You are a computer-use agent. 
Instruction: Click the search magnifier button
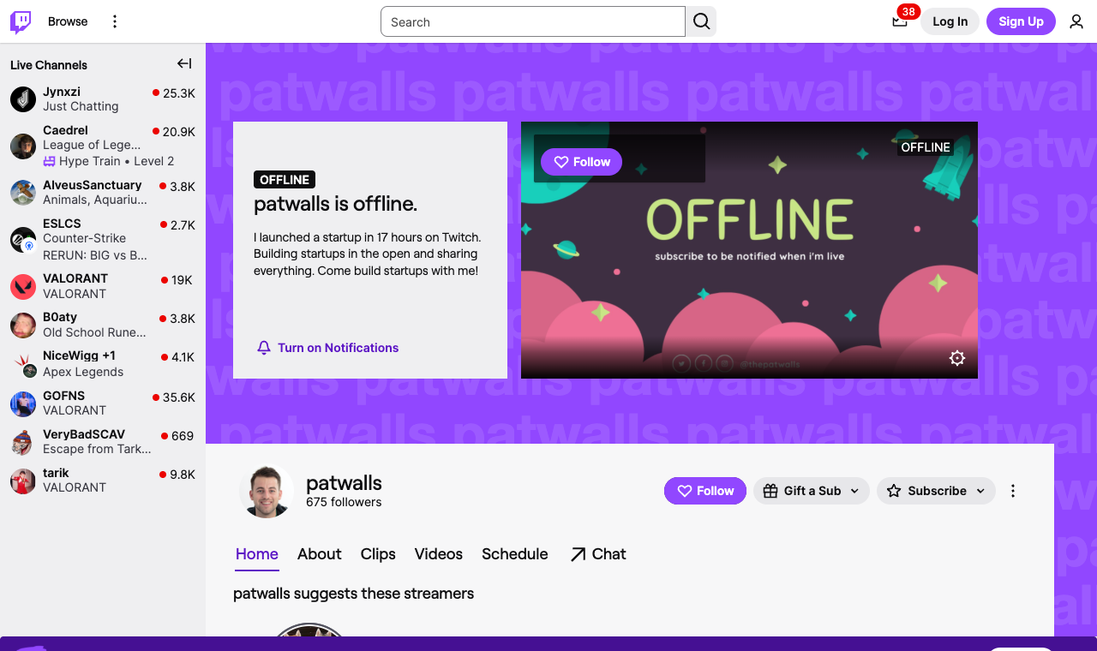click(x=701, y=21)
